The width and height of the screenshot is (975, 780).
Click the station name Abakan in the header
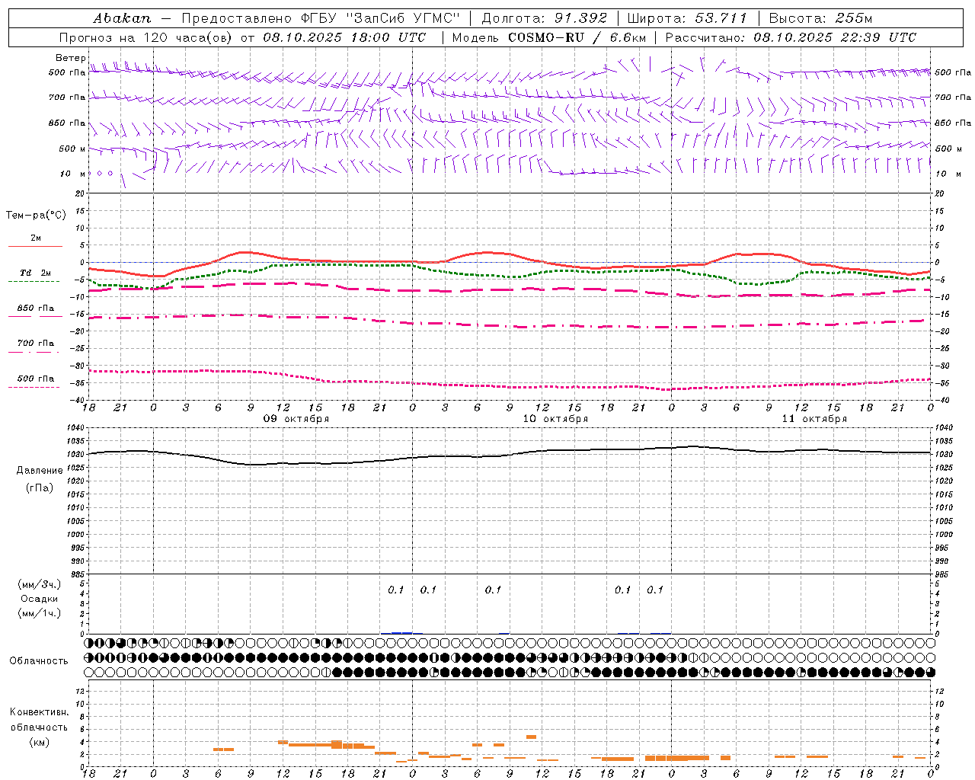click(123, 18)
